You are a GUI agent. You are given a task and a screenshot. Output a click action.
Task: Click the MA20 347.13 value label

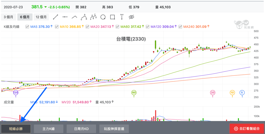(102, 27)
